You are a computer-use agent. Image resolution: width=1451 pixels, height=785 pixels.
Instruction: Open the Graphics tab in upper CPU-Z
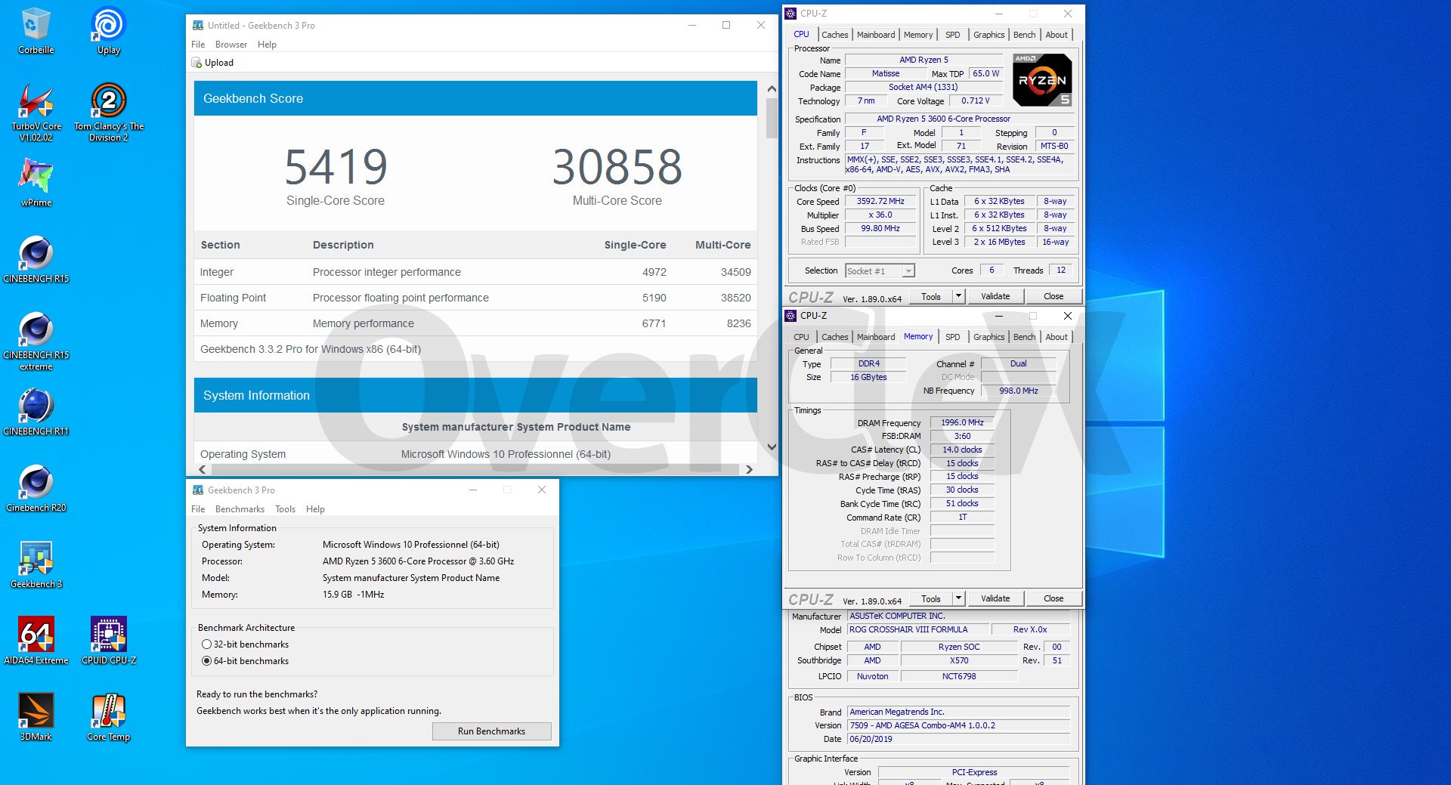pyautogui.click(x=988, y=35)
